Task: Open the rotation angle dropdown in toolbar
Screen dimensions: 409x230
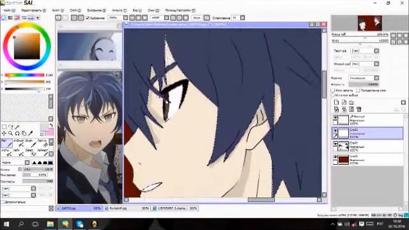Action: point(166,18)
